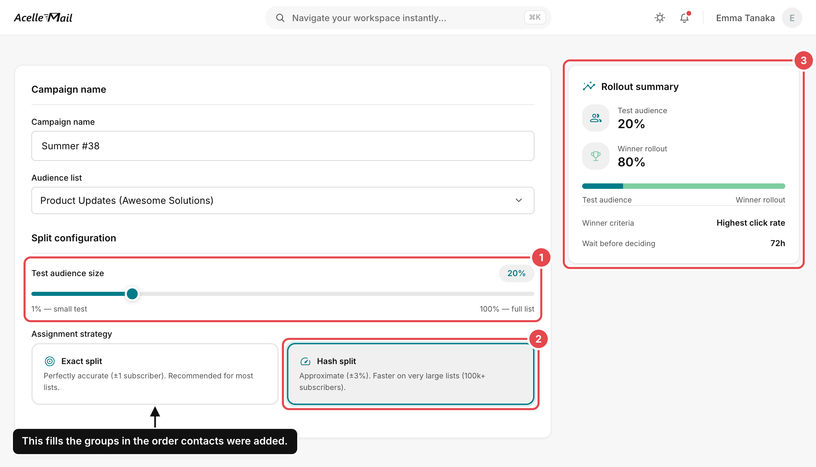
Task: Click the 'Split configuration' heading
Action: 74,238
